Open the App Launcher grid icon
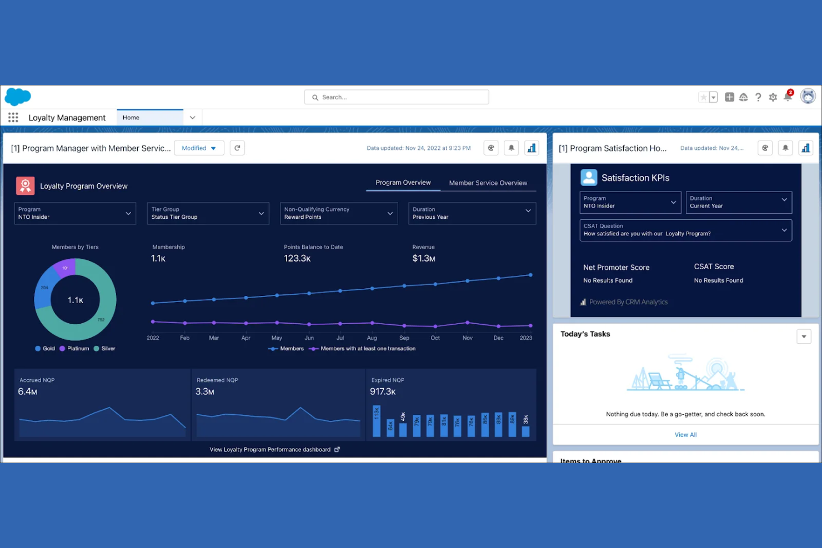 point(13,117)
